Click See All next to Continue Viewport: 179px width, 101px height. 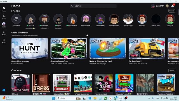pyautogui.click(x=171, y=70)
